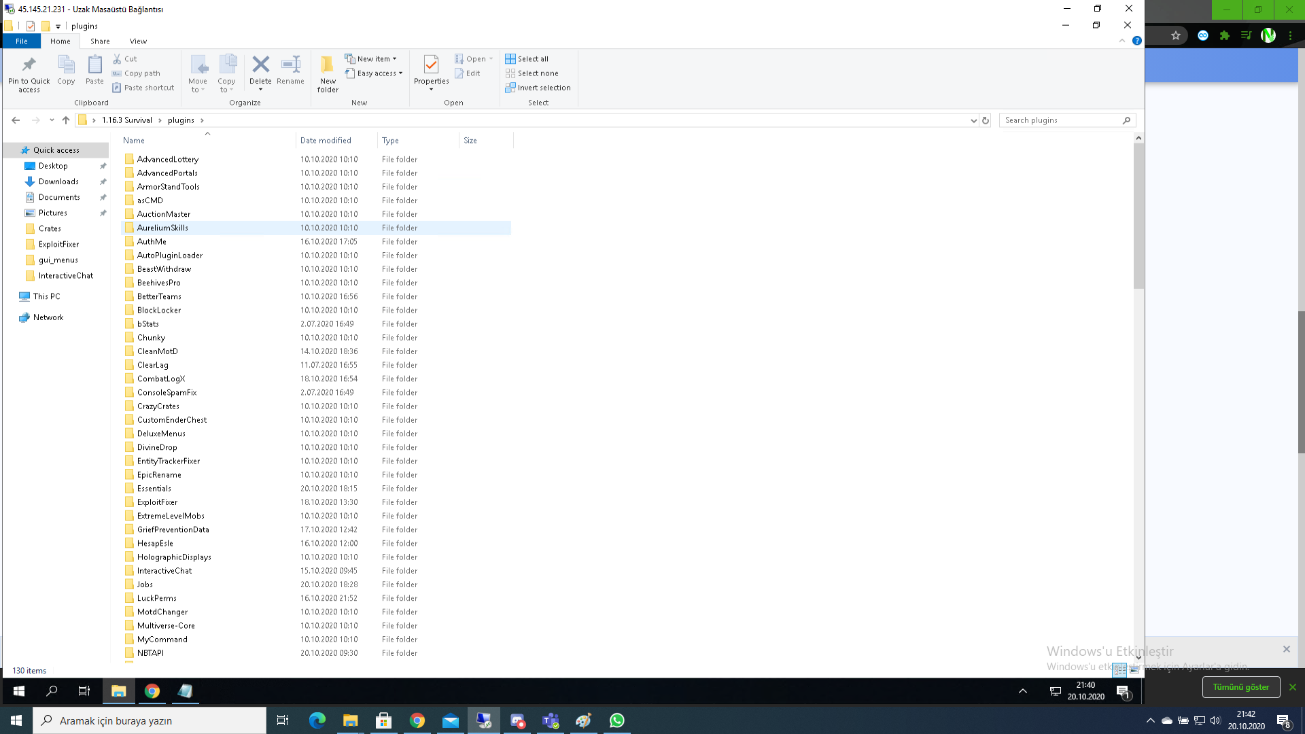This screenshot has height=734, width=1305.
Task: Create a New folder from ribbon
Action: pyautogui.click(x=328, y=73)
